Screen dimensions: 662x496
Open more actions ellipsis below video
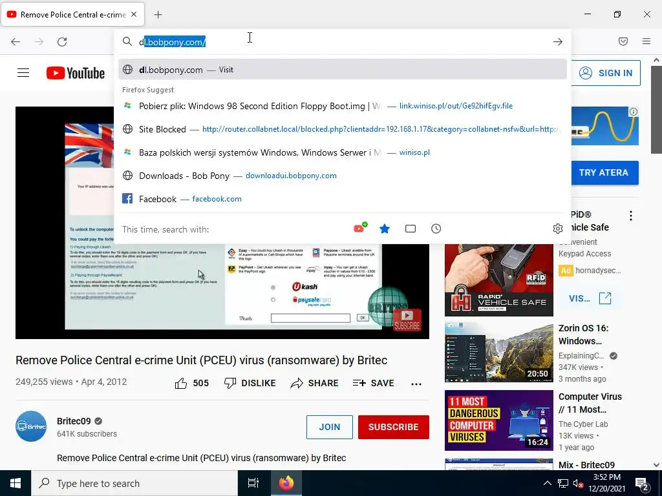[x=416, y=384]
